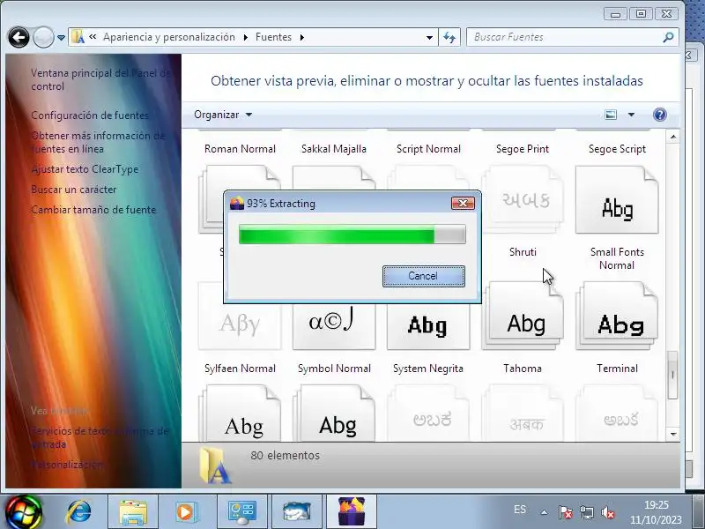Open Buscar un carácter

point(74,190)
